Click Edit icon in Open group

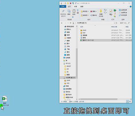tap(115, 13)
